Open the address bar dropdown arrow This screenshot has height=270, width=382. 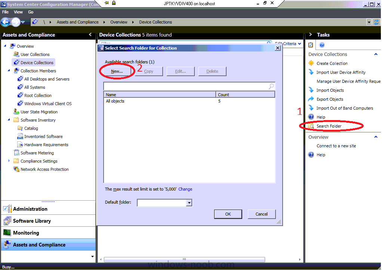tap(369, 22)
